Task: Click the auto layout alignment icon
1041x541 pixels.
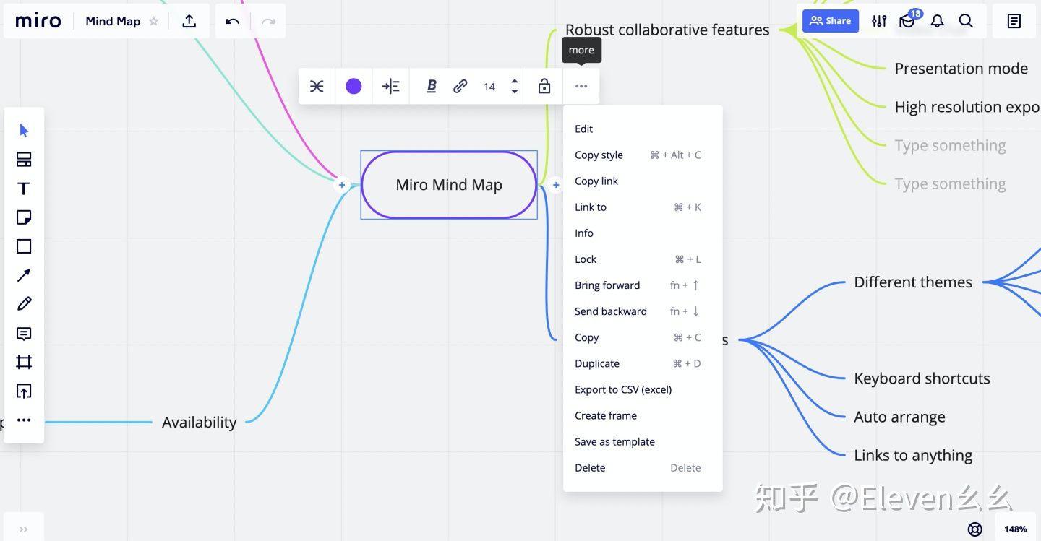Action: pos(390,87)
